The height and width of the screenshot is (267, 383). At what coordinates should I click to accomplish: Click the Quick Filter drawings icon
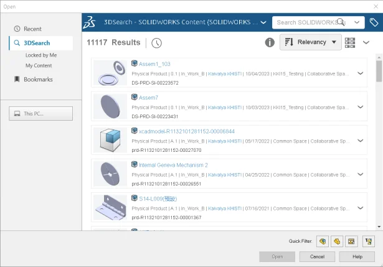[351, 241]
